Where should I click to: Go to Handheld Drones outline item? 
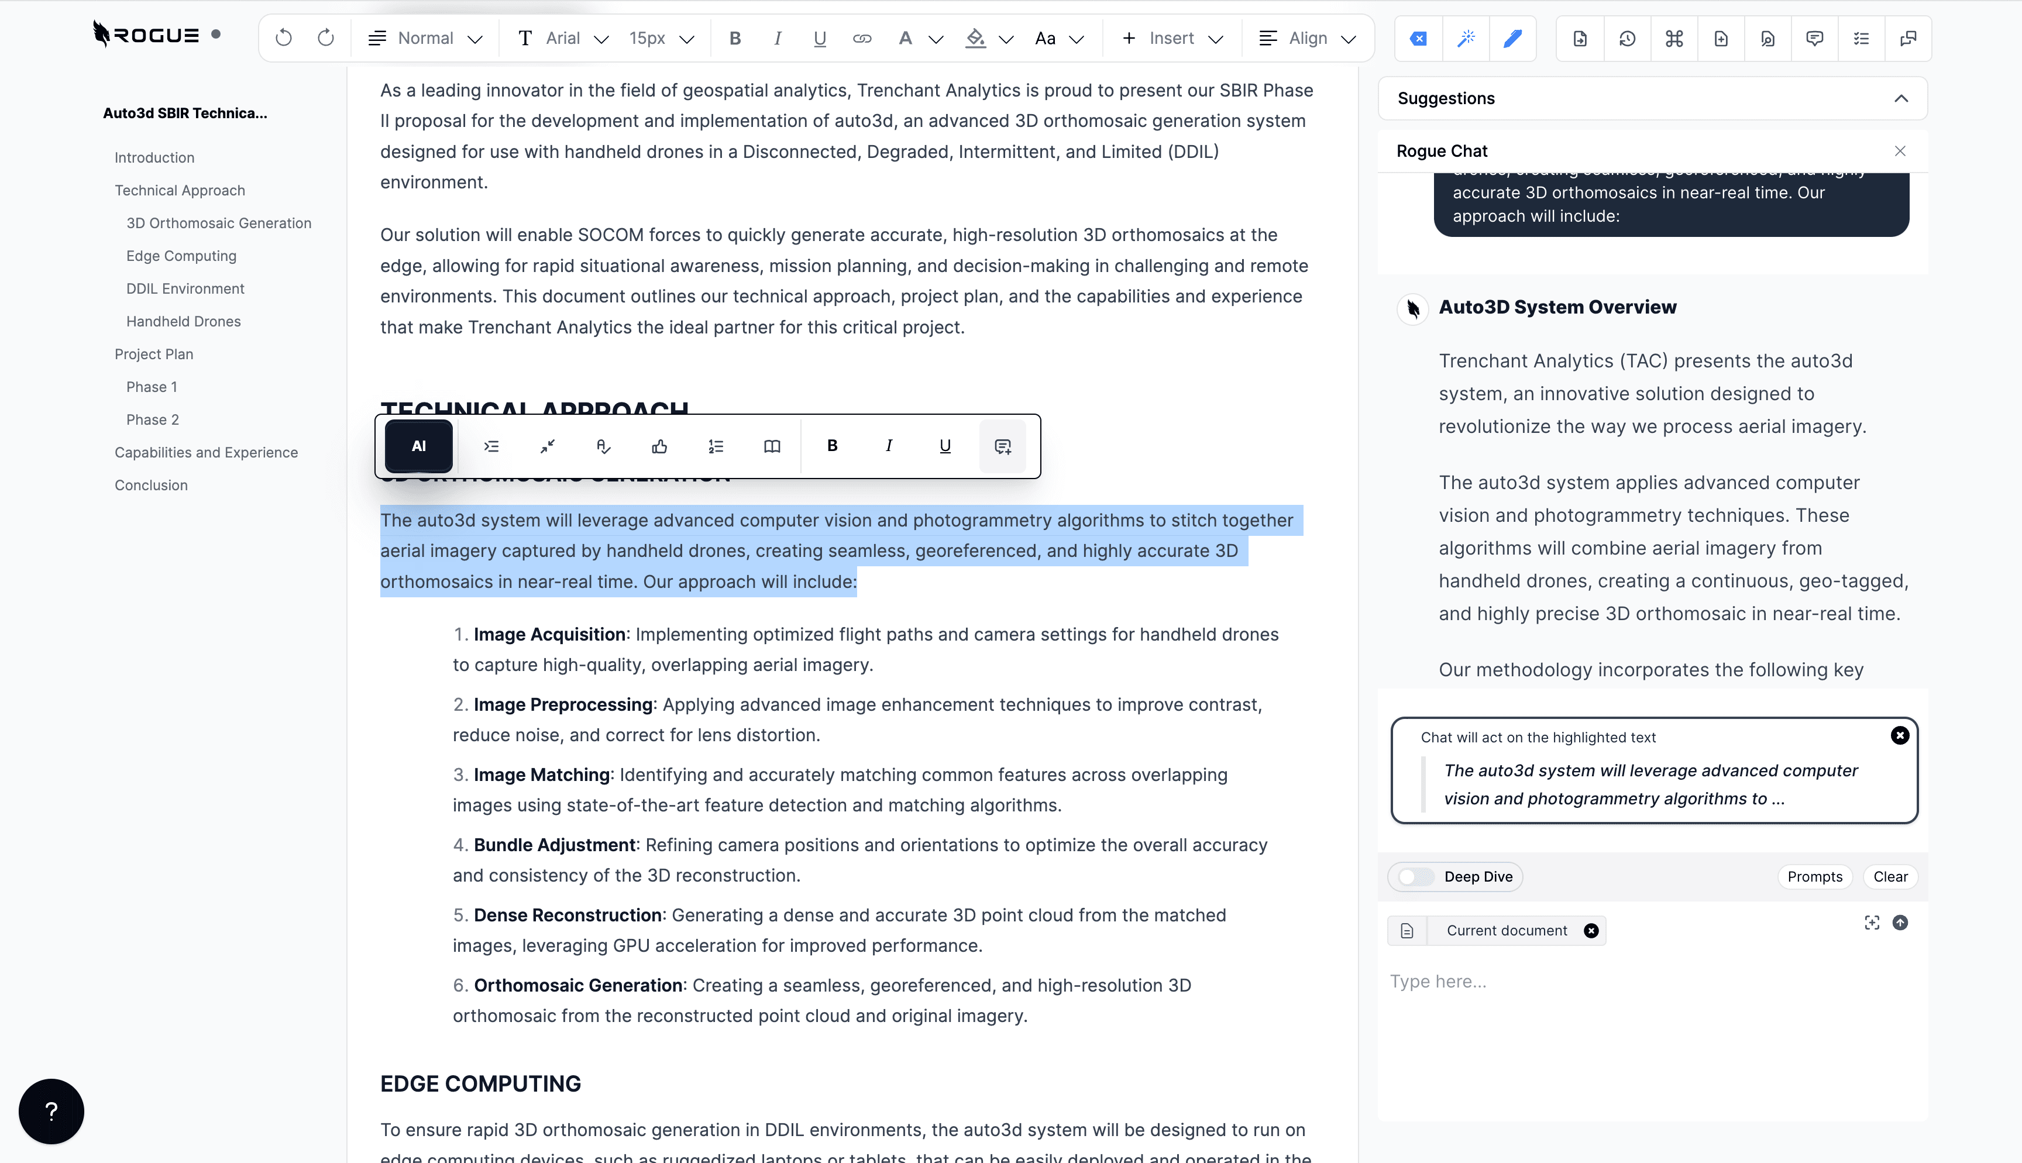[x=184, y=321]
